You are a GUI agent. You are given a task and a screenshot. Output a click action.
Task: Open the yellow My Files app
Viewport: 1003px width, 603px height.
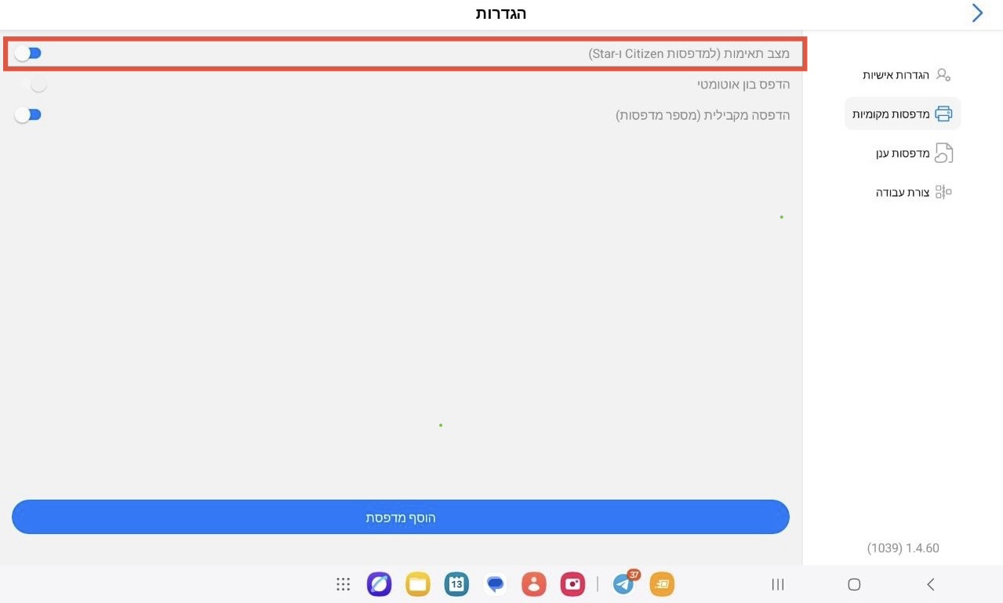[x=418, y=584]
